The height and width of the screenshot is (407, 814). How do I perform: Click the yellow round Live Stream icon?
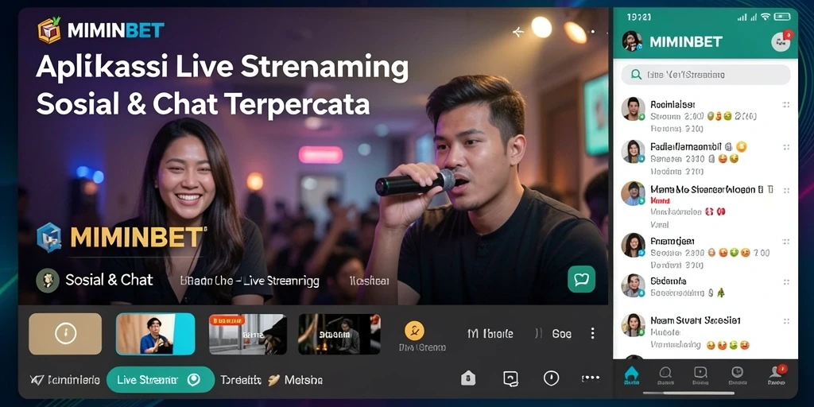(x=414, y=330)
